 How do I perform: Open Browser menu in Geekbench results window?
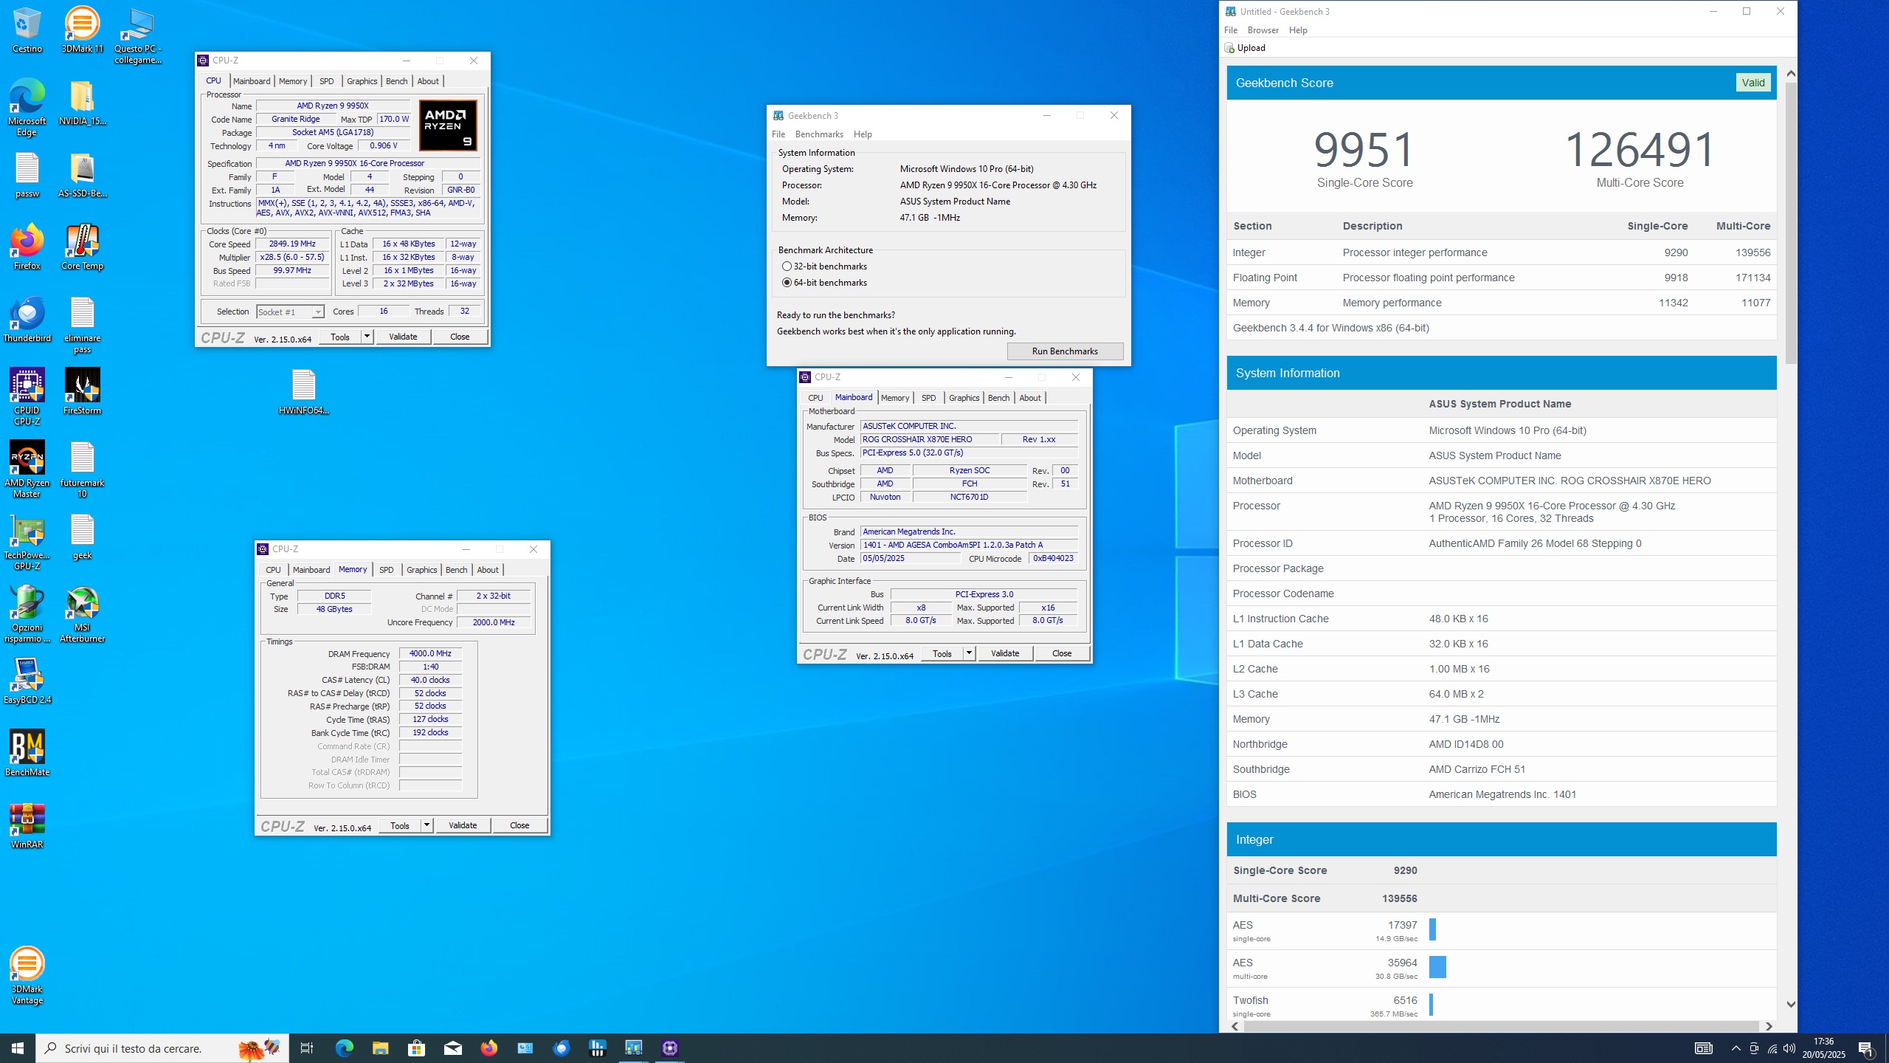1263,30
